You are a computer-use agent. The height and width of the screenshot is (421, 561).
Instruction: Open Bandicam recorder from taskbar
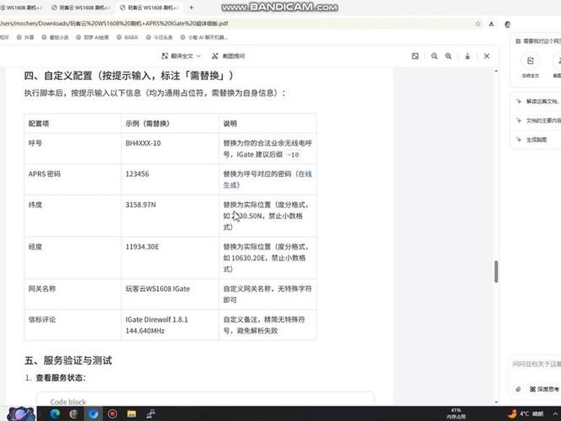pyautogui.click(x=112, y=414)
